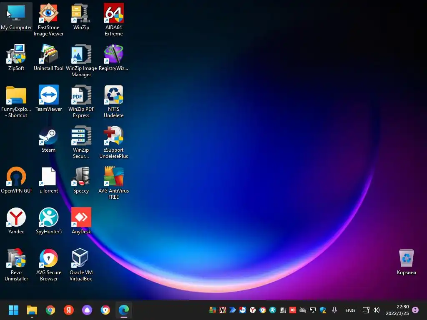
Task: Open Uninstall Tool shortcut
Action: pyautogui.click(x=48, y=57)
